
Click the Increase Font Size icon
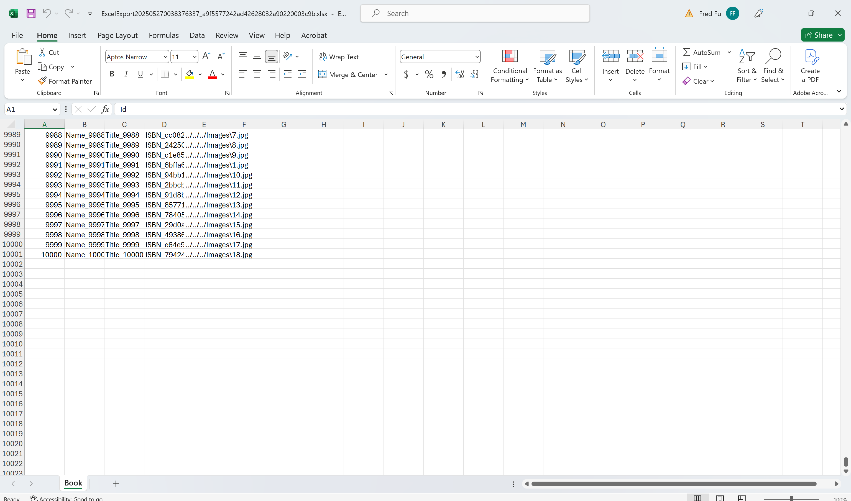tap(206, 56)
